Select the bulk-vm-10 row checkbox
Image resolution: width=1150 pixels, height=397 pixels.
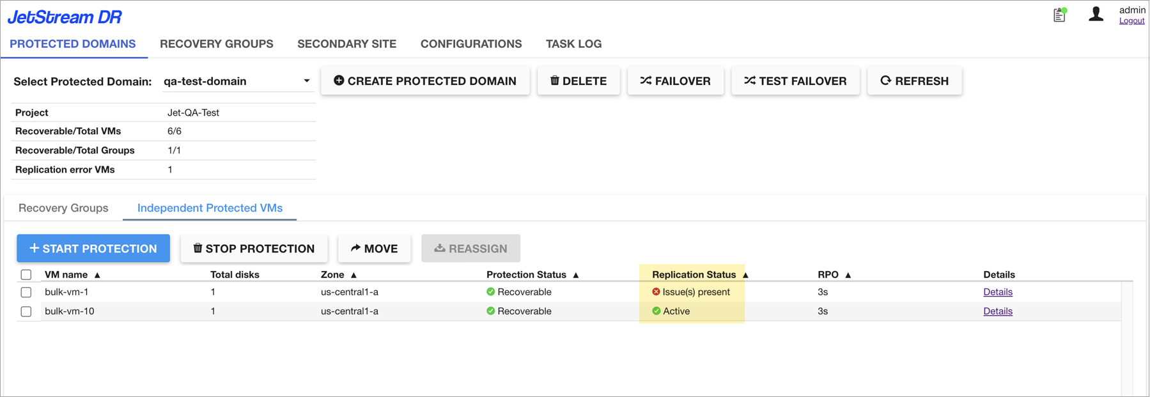(x=26, y=311)
